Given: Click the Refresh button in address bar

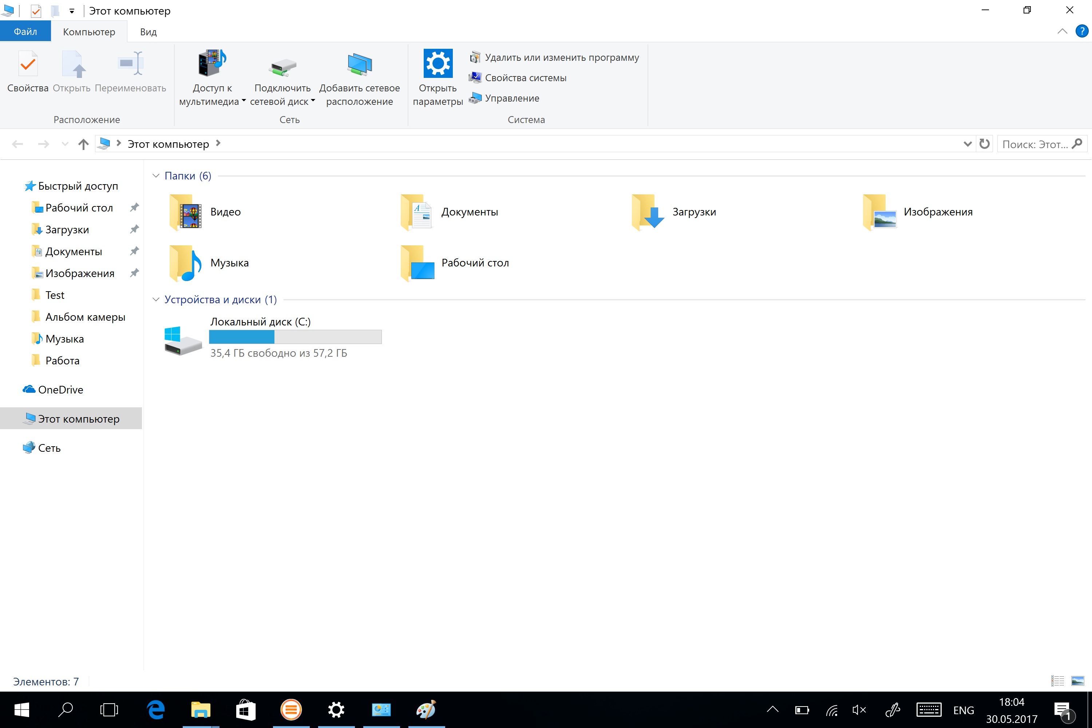Looking at the screenshot, I should pos(984,144).
